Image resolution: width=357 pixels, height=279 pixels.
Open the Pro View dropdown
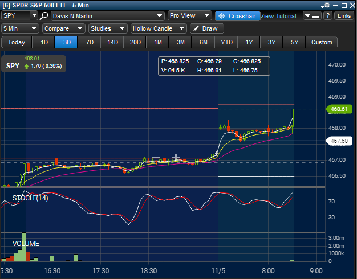coord(190,15)
